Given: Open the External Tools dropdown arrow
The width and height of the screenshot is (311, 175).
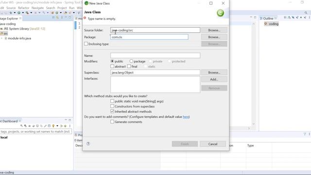Looking at the screenshot, I should tap(31, 13).
